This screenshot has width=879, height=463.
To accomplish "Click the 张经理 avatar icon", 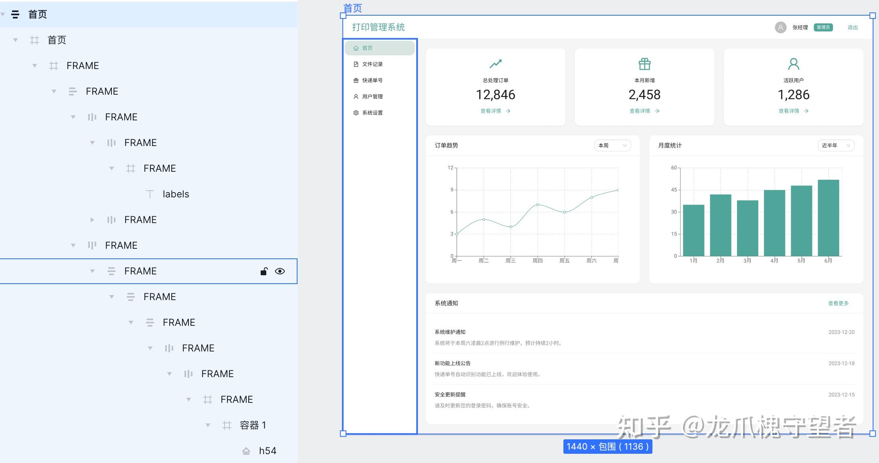I will tap(780, 27).
